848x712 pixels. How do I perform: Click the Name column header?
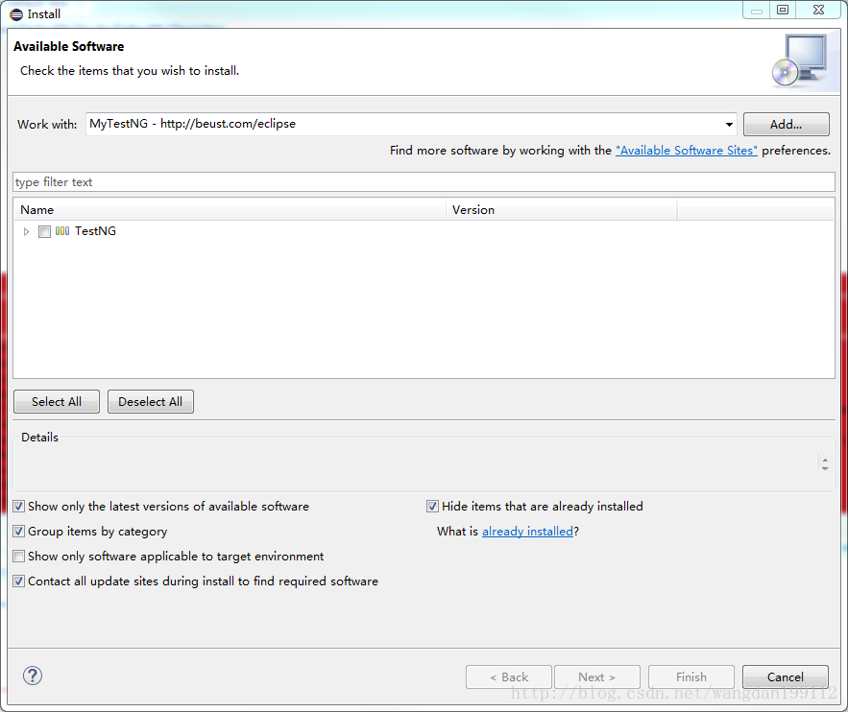[x=230, y=209]
